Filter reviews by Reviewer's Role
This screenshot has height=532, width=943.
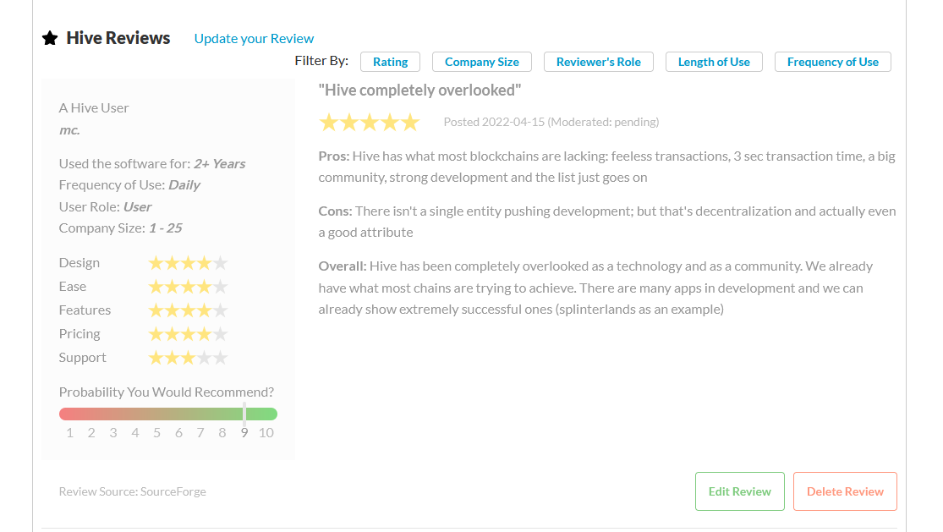[599, 62]
